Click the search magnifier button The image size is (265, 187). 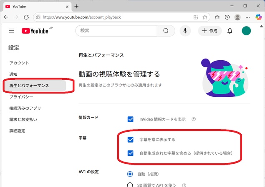point(166,31)
